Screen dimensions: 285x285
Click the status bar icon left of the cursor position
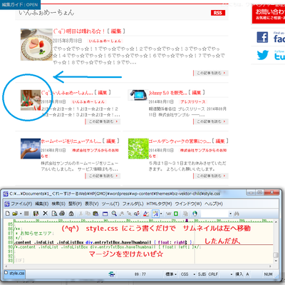pos(112,274)
